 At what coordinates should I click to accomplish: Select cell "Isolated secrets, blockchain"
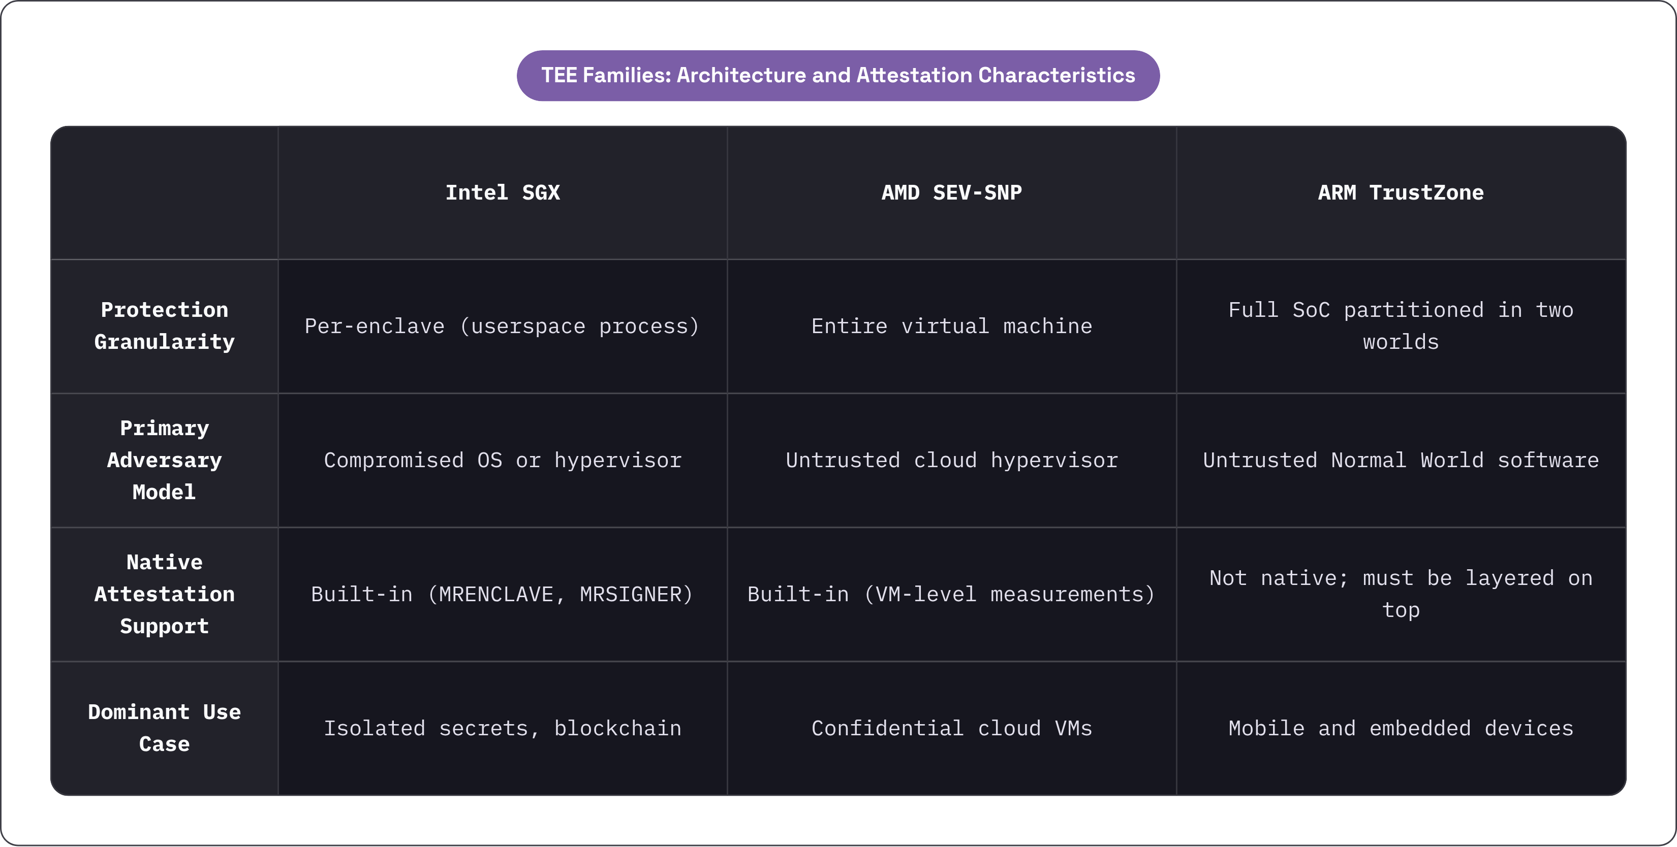pos(503,728)
